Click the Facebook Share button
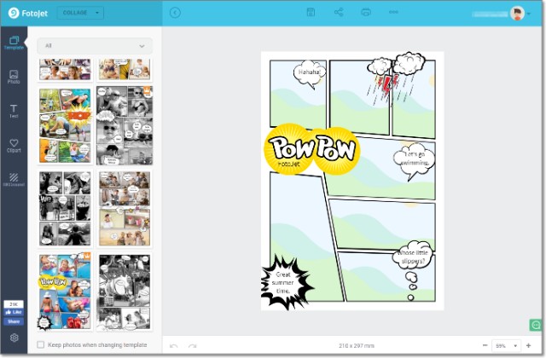Viewport: 546px width, 358px height. (14, 321)
